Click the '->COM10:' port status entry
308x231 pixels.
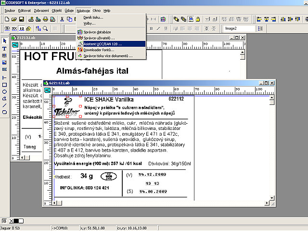pos(60,228)
